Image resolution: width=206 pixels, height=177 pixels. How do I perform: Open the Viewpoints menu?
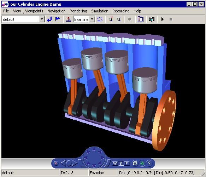pyautogui.click(x=34, y=11)
